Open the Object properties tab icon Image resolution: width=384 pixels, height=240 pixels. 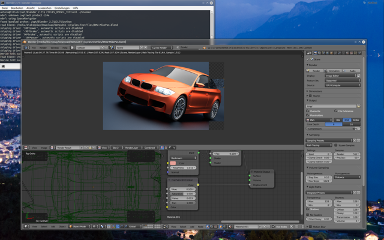(332, 53)
